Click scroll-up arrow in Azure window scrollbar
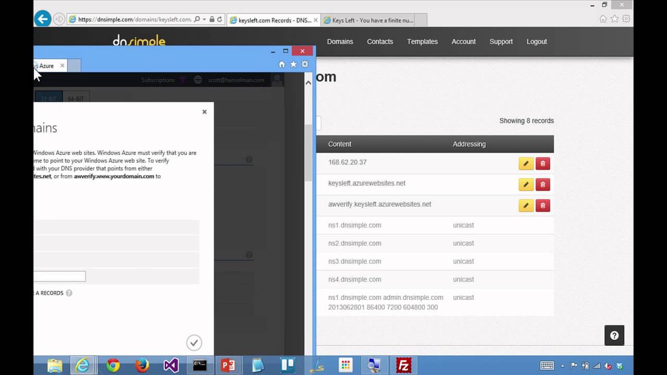 (x=308, y=82)
